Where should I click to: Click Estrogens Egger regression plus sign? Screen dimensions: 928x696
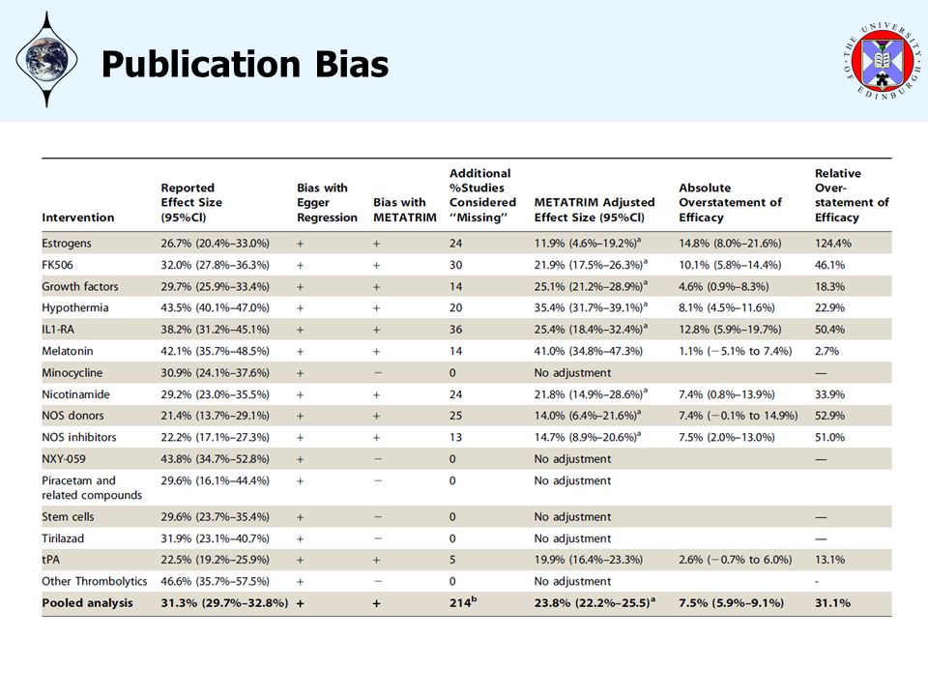tap(300, 244)
